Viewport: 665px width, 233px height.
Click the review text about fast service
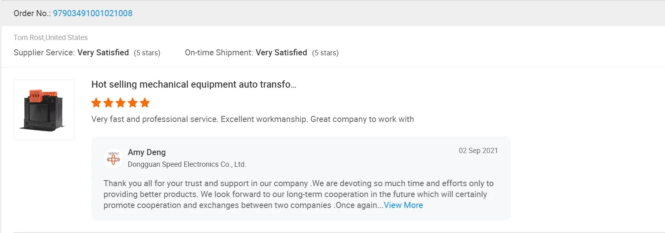[x=252, y=119]
